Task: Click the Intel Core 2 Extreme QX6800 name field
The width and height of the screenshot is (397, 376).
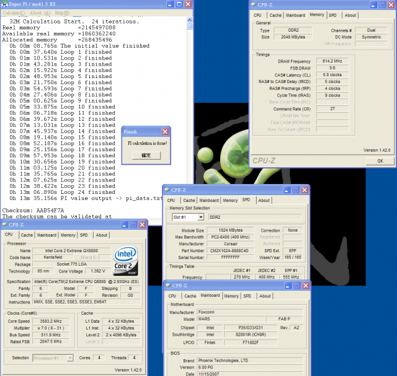Action: pos(72,251)
